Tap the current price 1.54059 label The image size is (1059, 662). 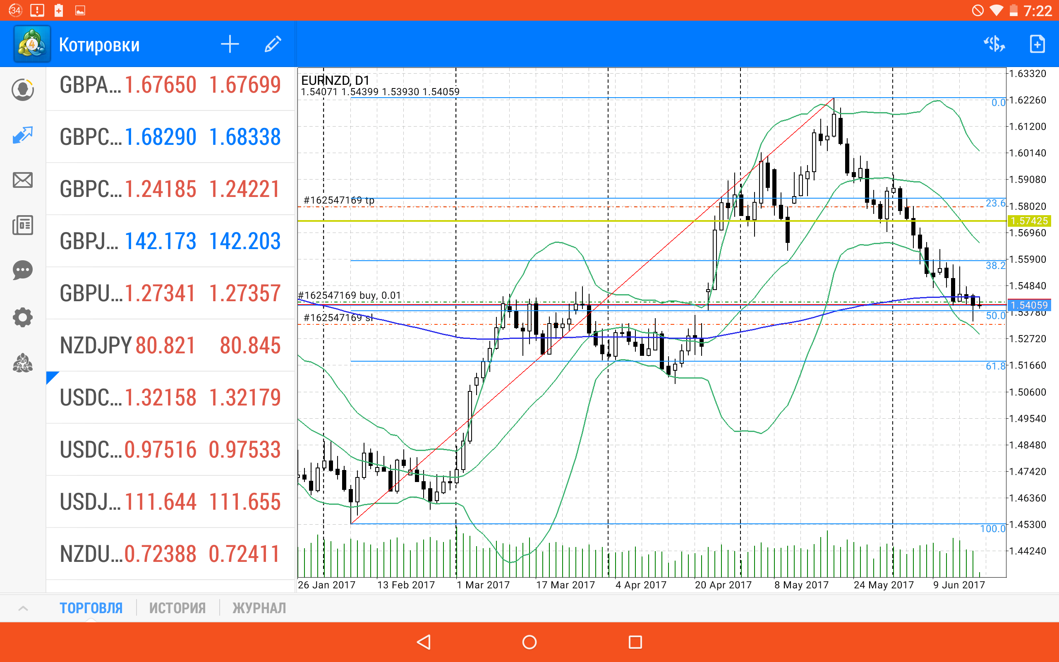tap(1029, 305)
